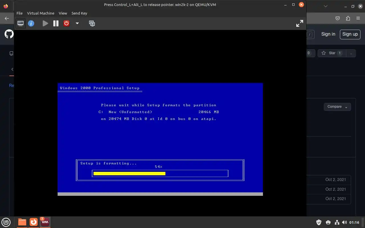Click the fork count 0 badge
This screenshot has height=228, width=365.
tap(309, 53)
